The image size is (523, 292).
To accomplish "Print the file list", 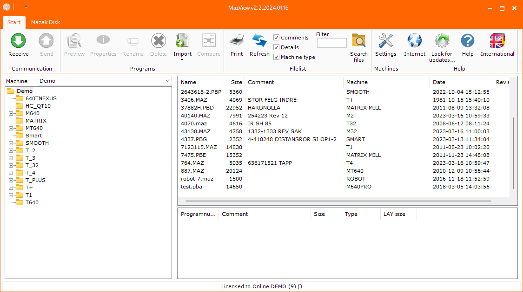I will (237, 41).
